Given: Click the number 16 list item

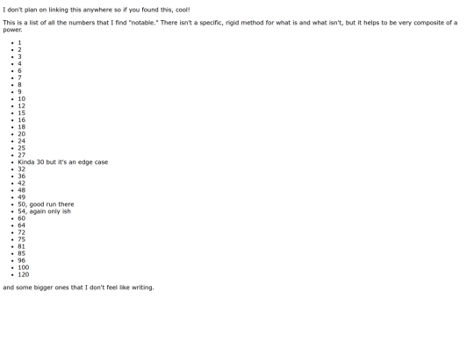Looking at the screenshot, I should click(x=21, y=120).
